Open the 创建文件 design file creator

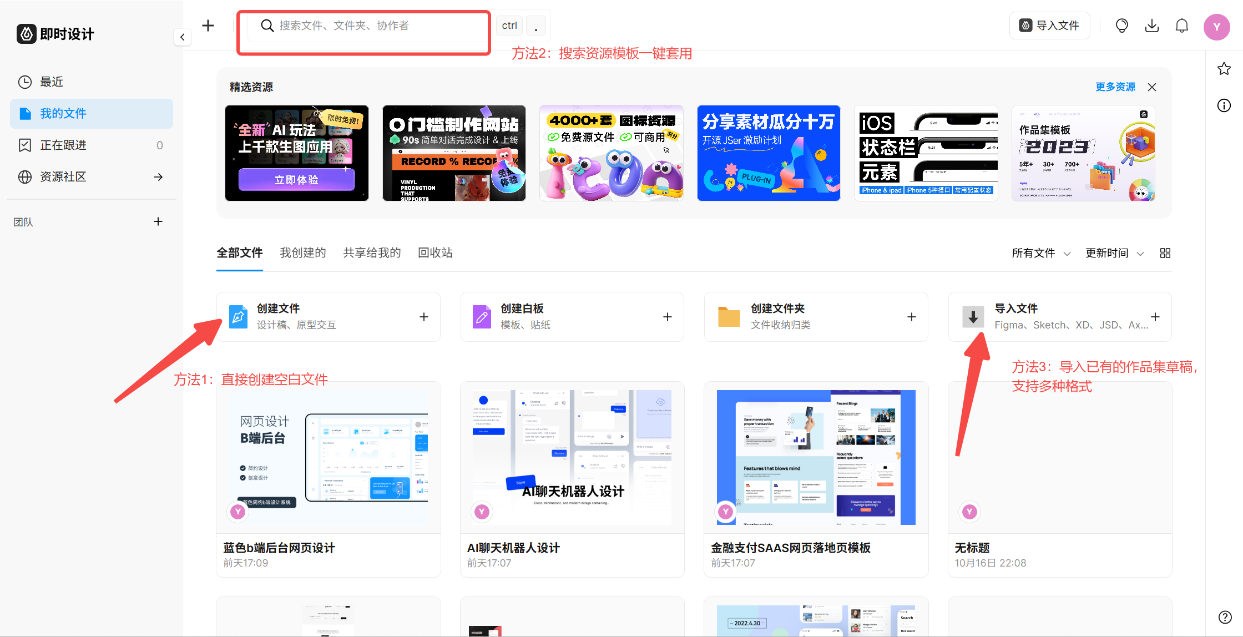(x=328, y=316)
